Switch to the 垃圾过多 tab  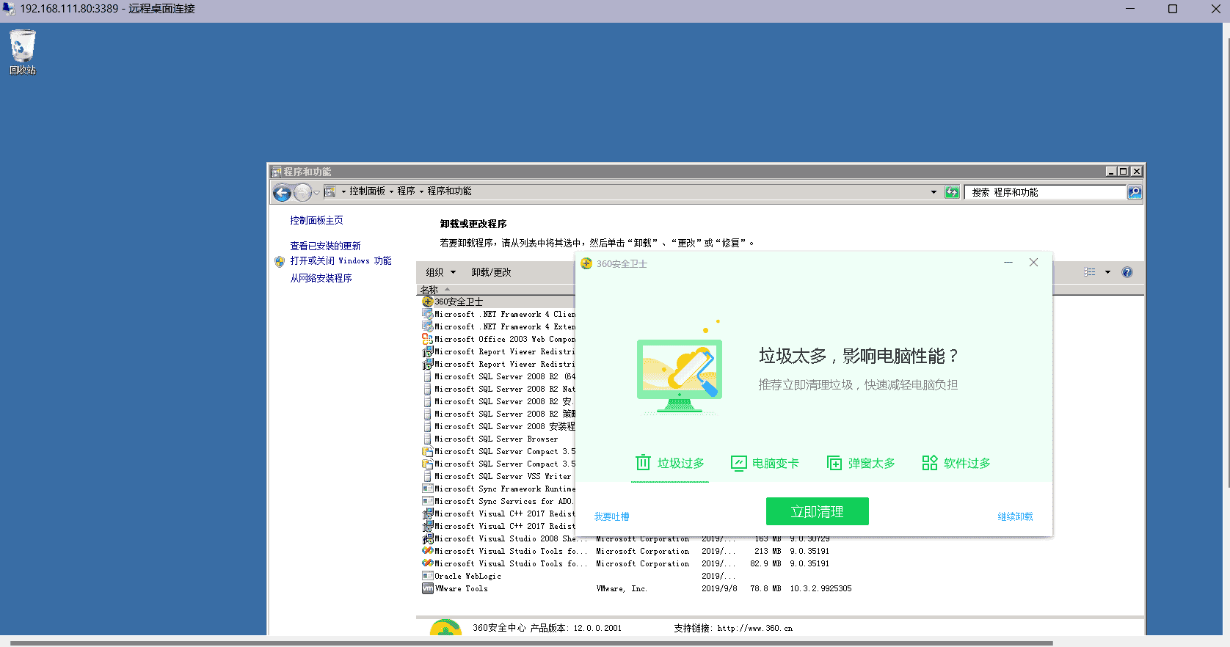click(669, 463)
